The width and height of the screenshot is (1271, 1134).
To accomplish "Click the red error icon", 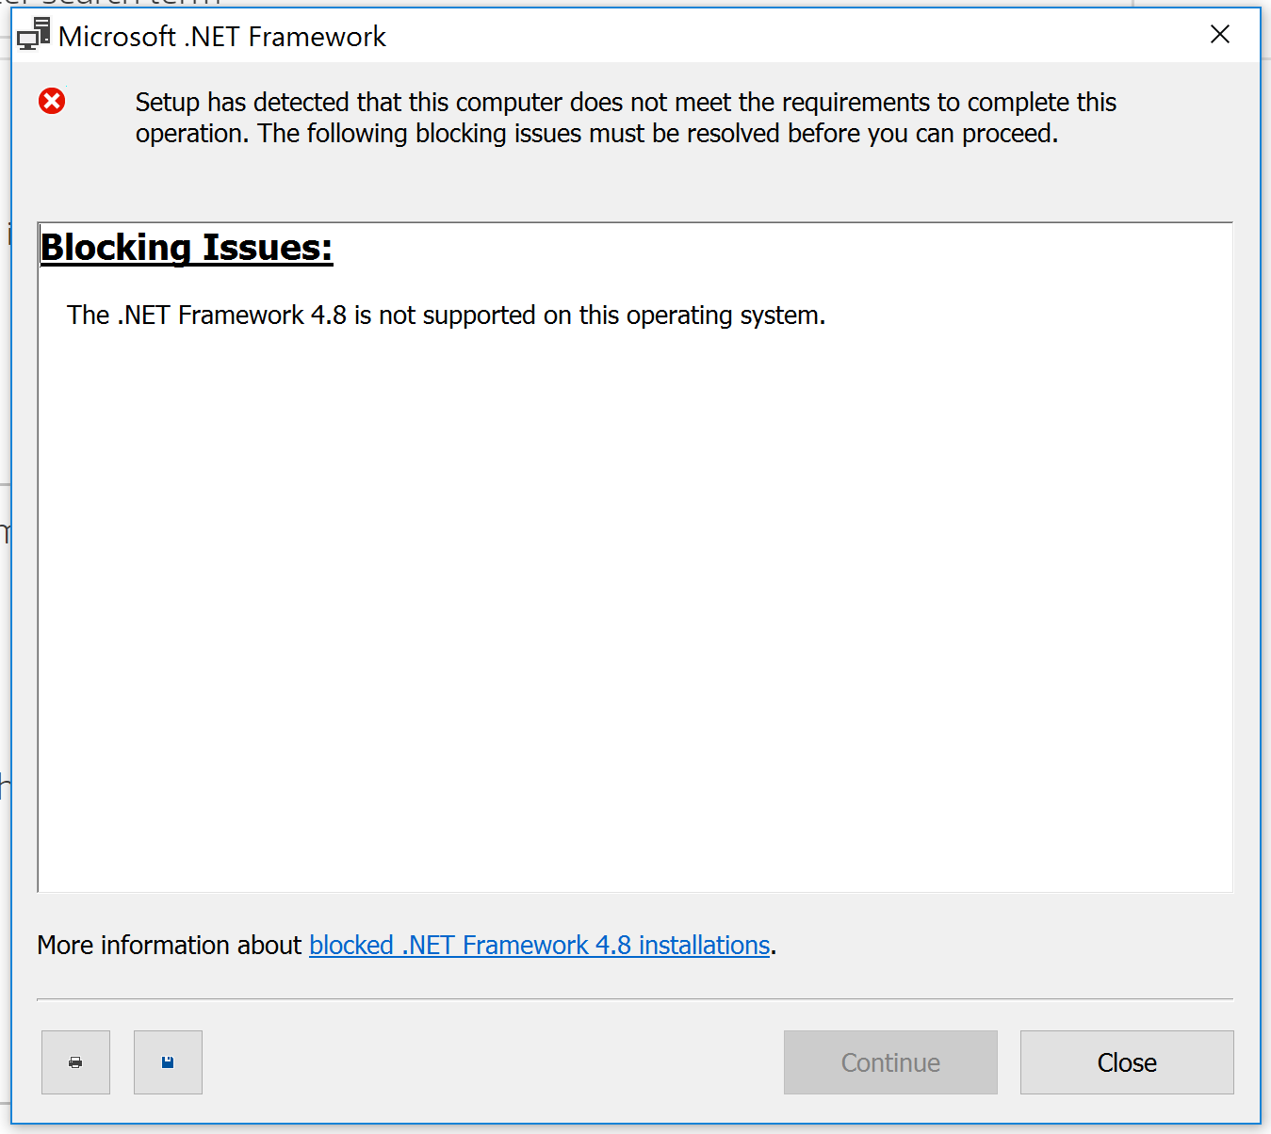I will (52, 101).
